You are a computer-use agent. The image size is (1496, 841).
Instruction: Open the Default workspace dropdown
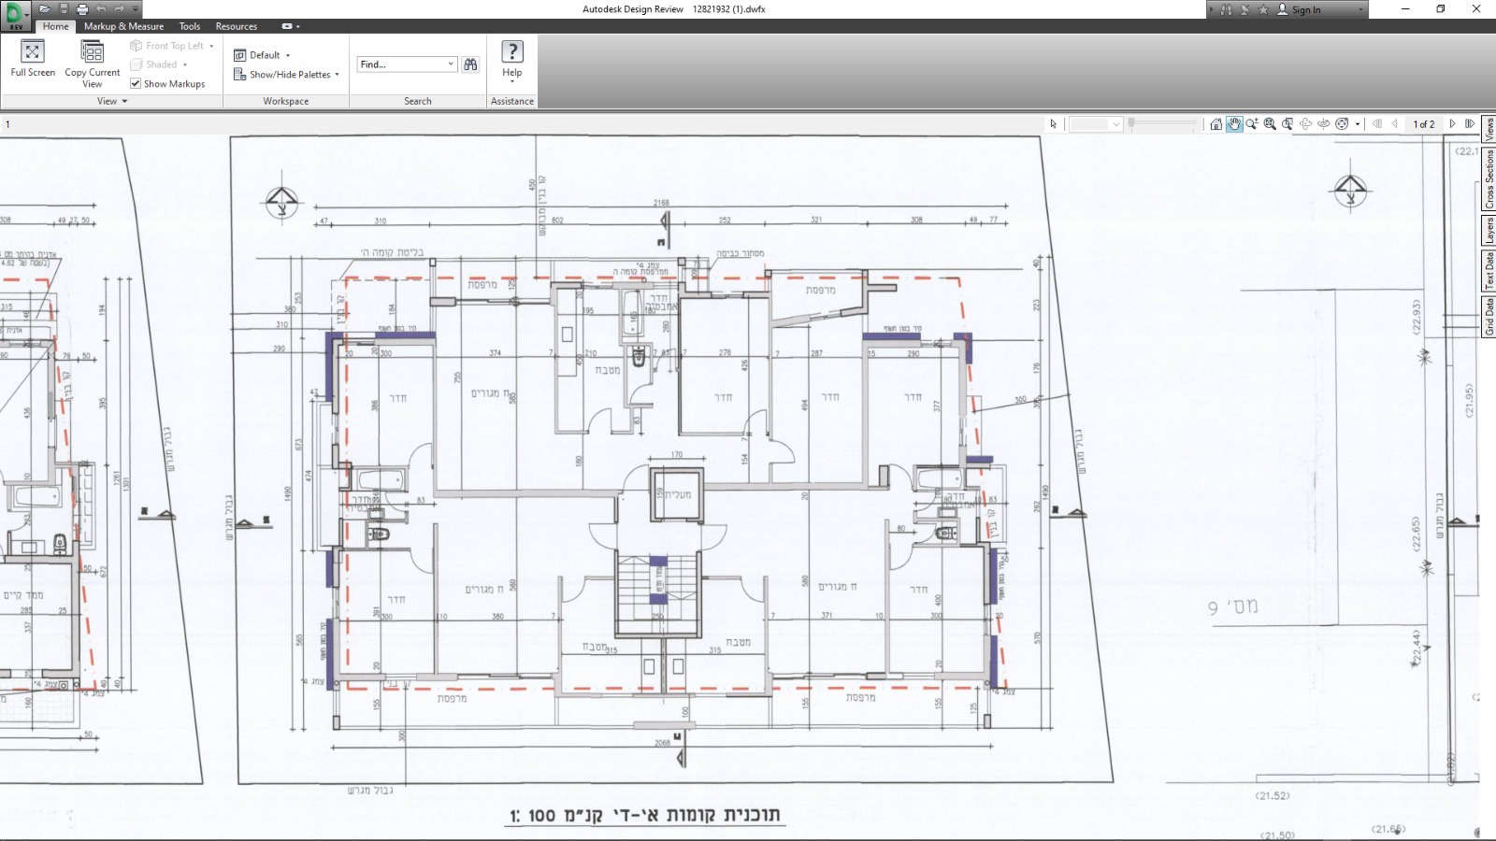pos(262,55)
